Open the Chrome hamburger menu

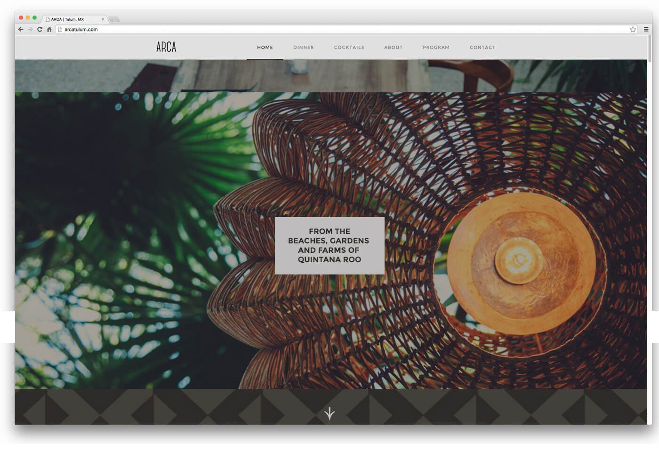(x=646, y=29)
